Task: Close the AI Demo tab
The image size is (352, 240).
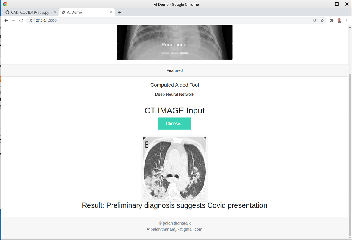Action: [111, 12]
